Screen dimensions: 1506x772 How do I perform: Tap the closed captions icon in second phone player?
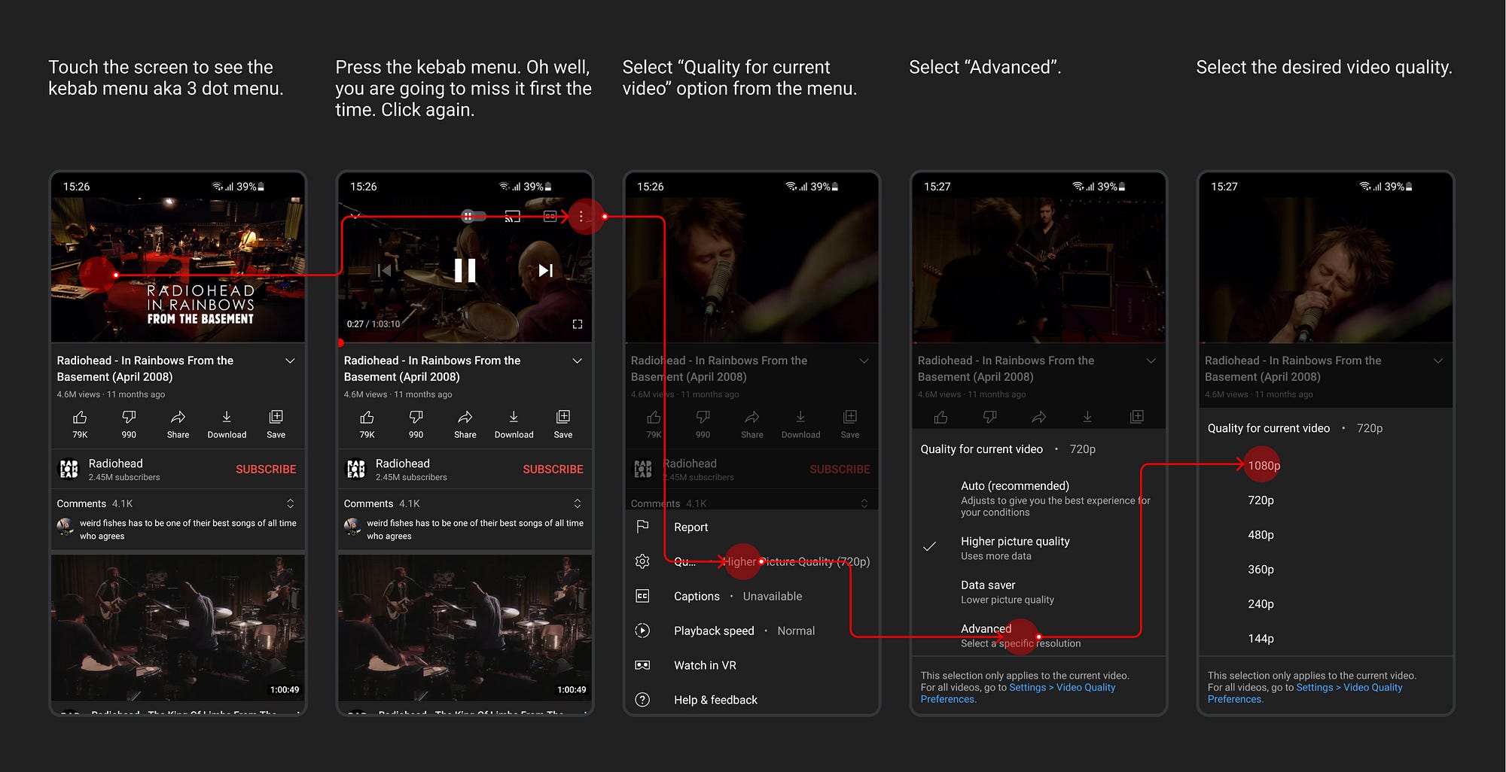550,217
